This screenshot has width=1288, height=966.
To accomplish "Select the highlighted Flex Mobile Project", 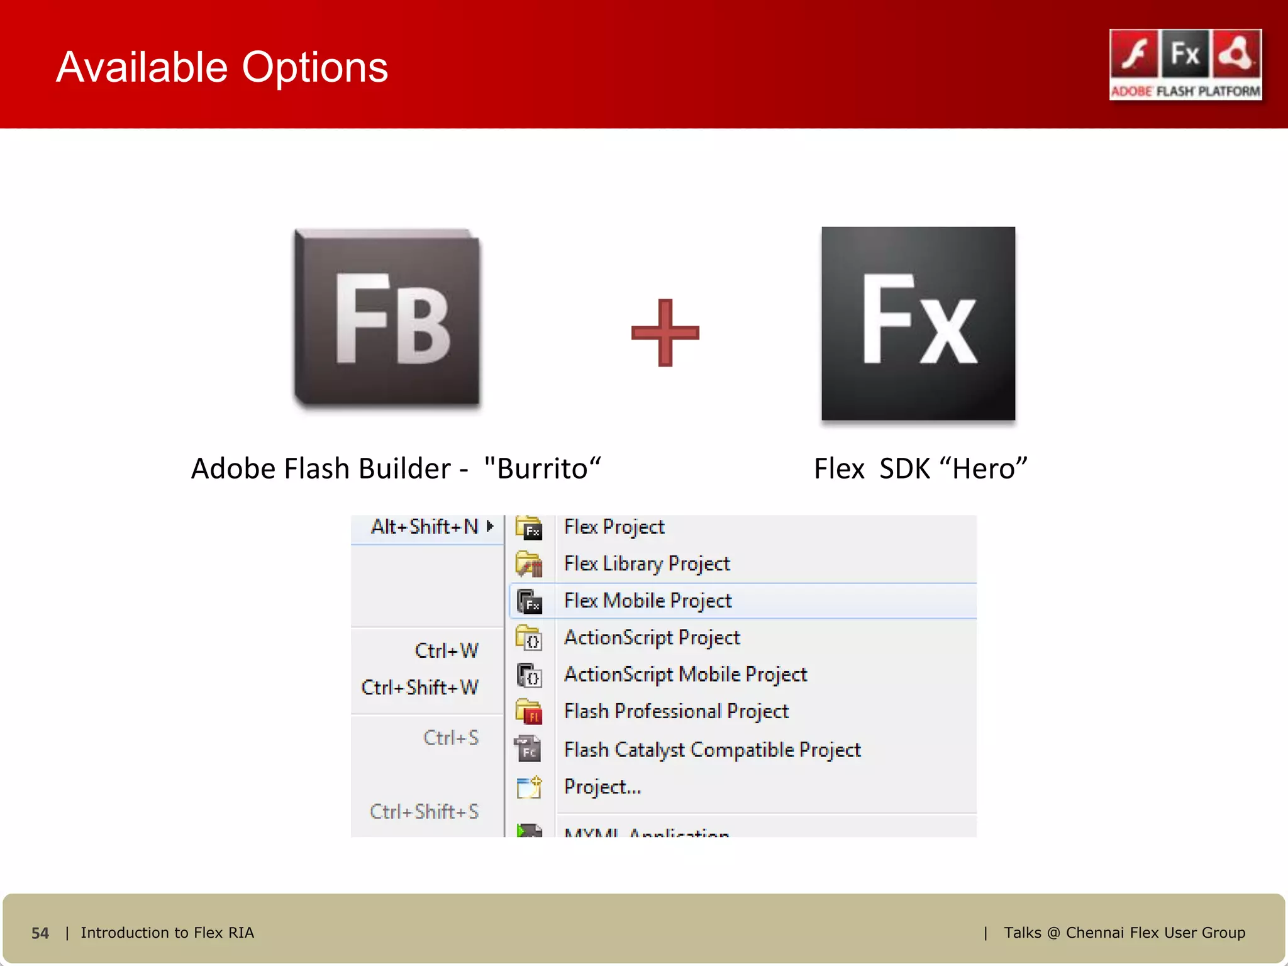I will pyautogui.click(x=648, y=601).
